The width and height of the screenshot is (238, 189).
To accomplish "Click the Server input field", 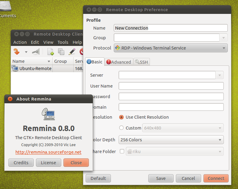I will pos(167,75).
